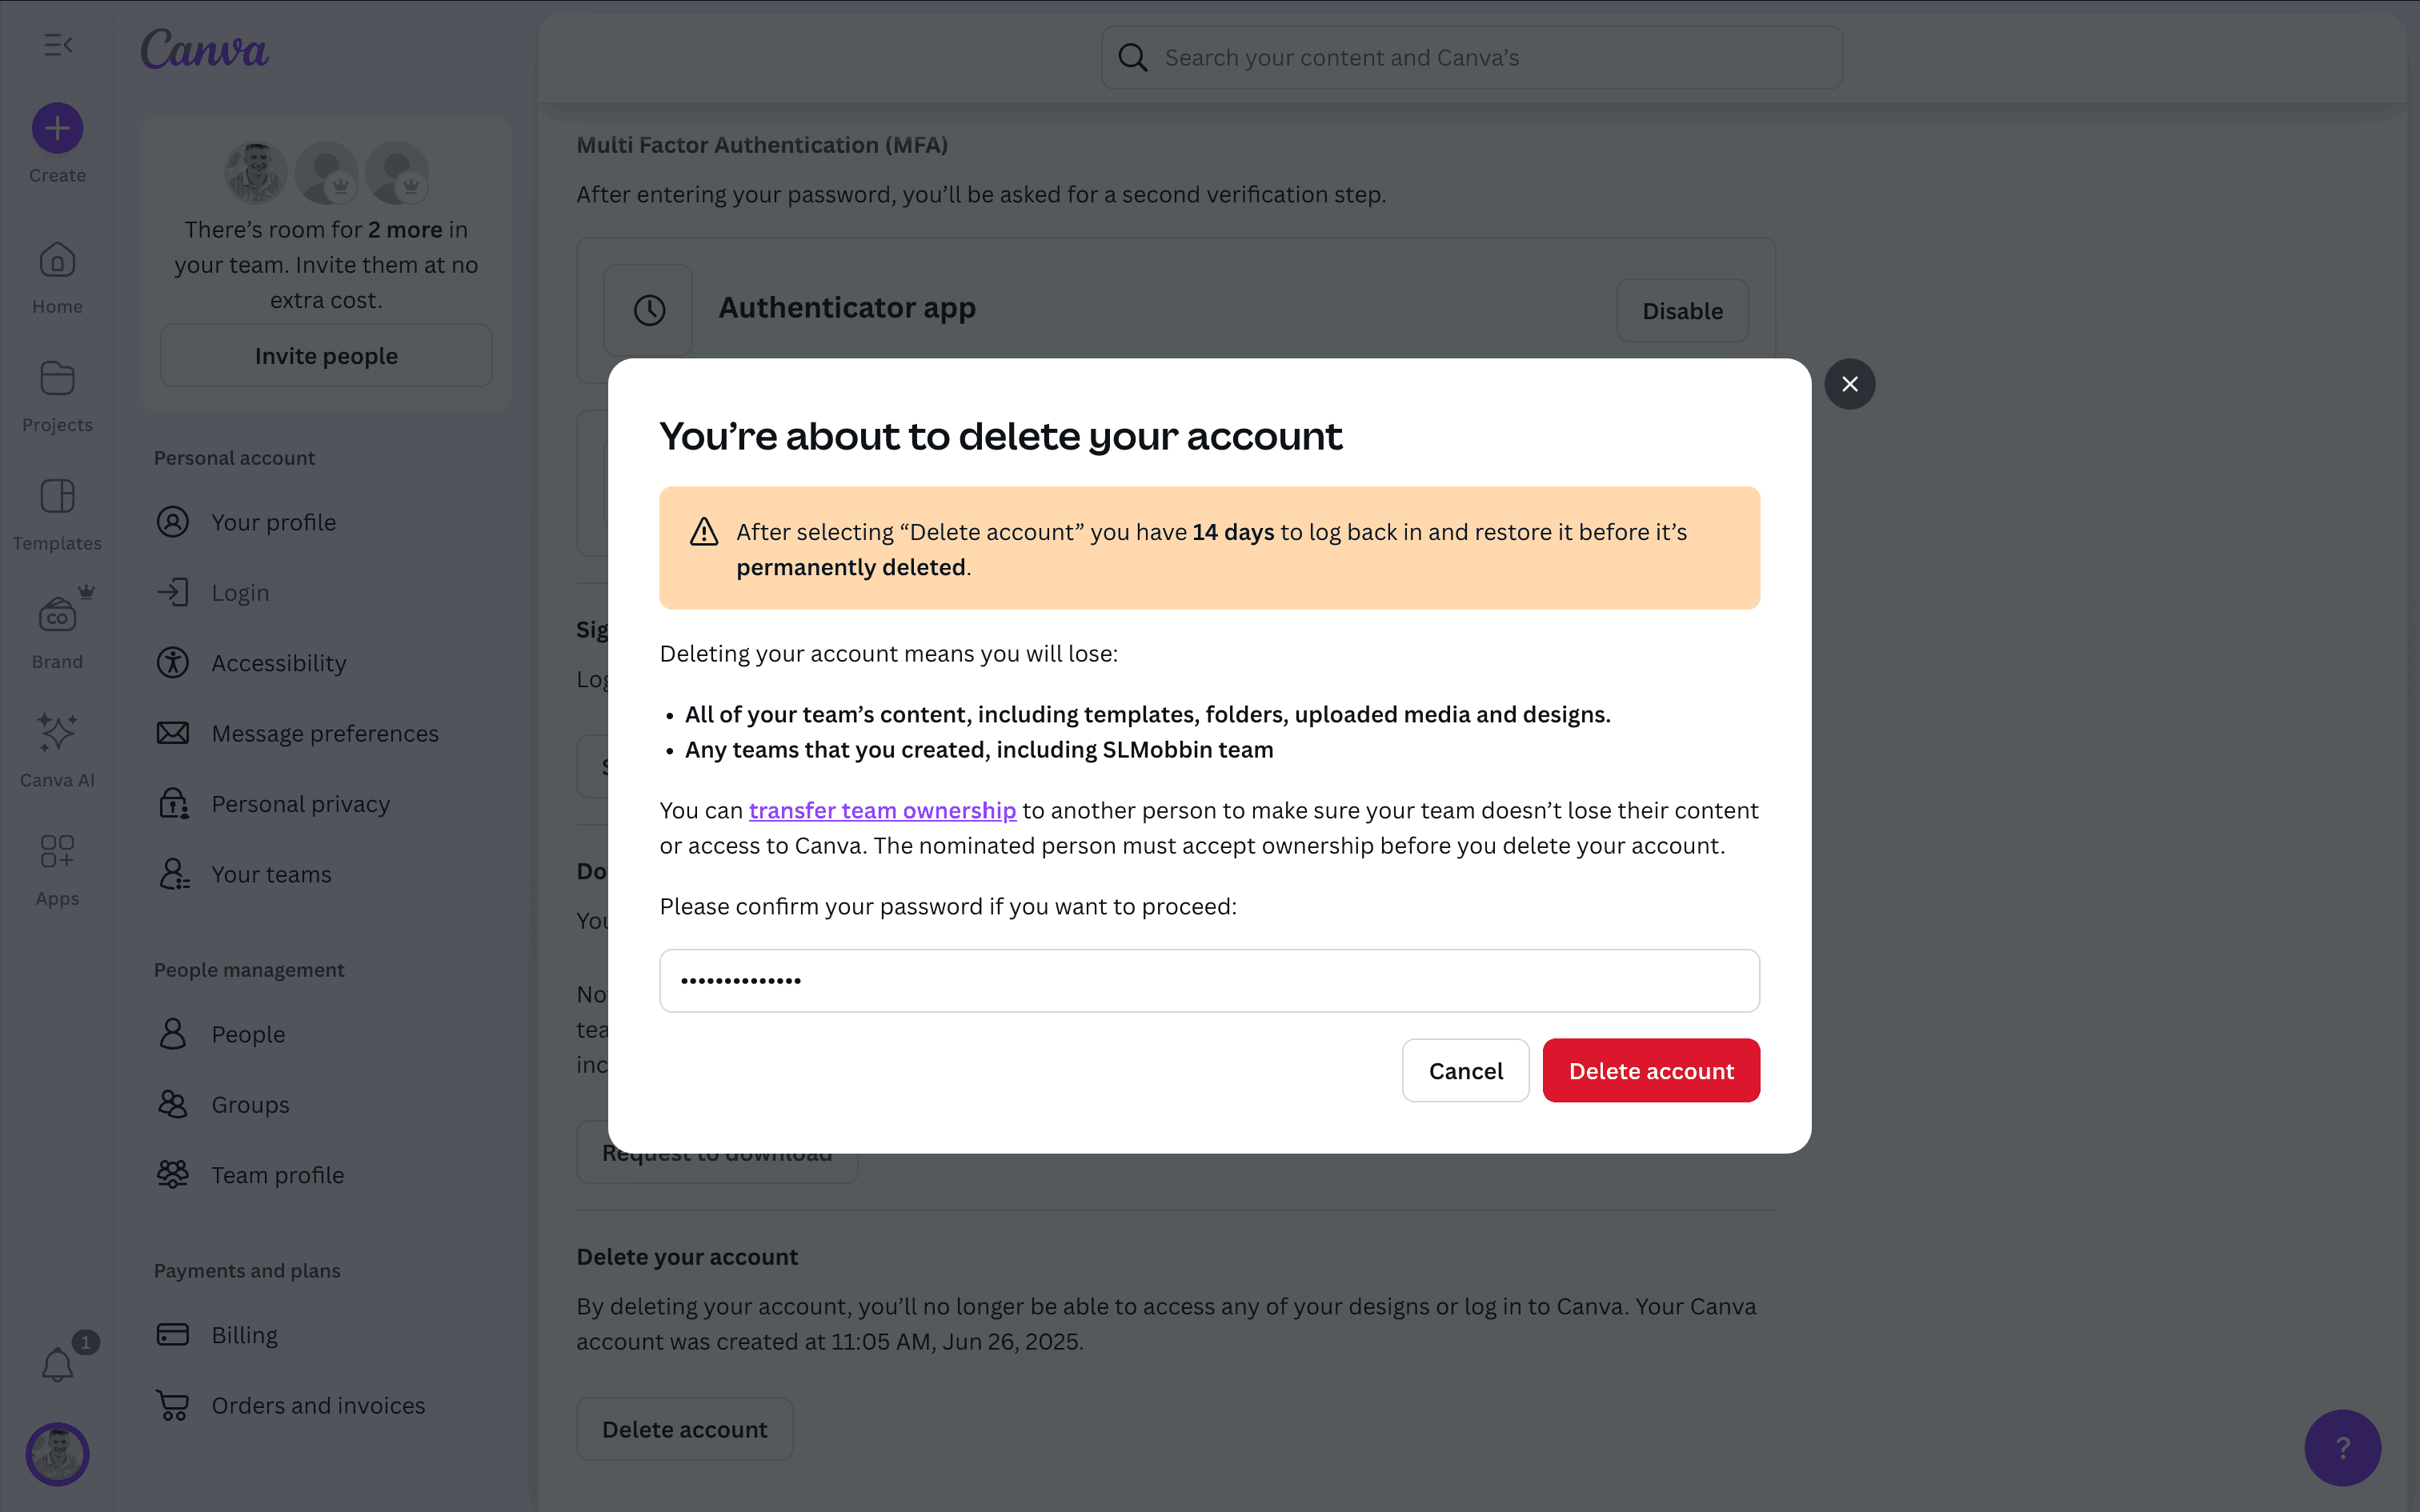Open the Apps grid icon
Screen dimensions: 2420x1512
tap(57, 851)
